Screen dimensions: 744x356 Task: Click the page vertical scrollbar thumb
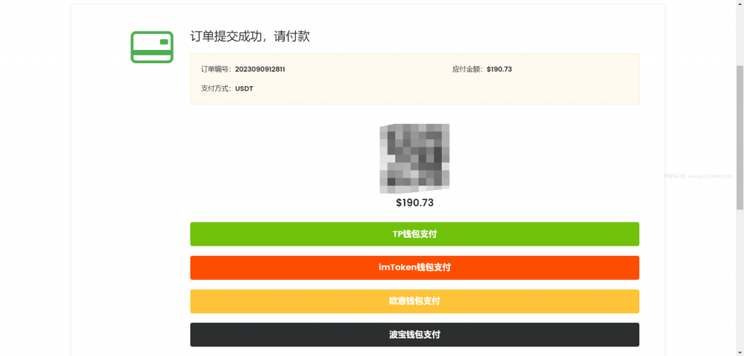click(740, 137)
